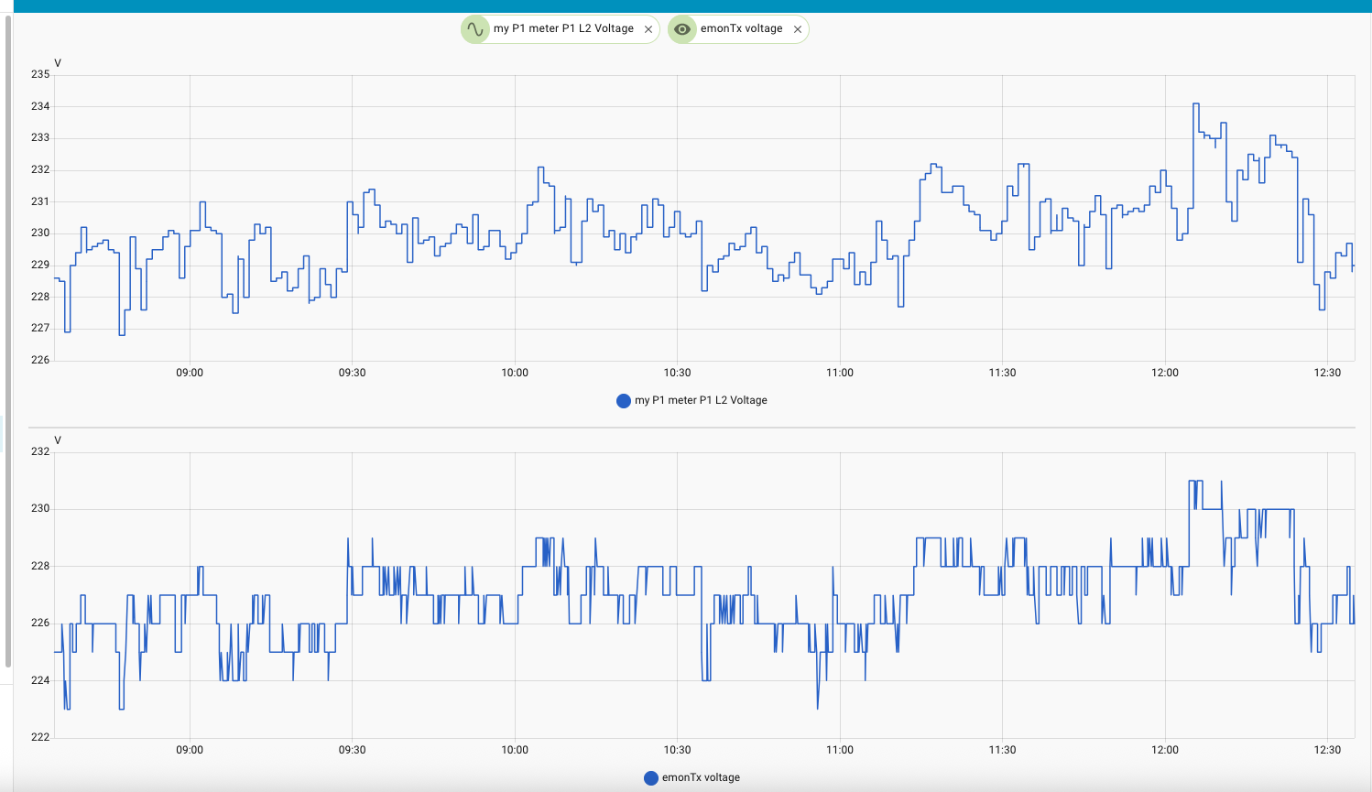This screenshot has height=792, width=1372.
Task: Click the blue legend dot for emonTx voltage
Action: pyautogui.click(x=651, y=778)
